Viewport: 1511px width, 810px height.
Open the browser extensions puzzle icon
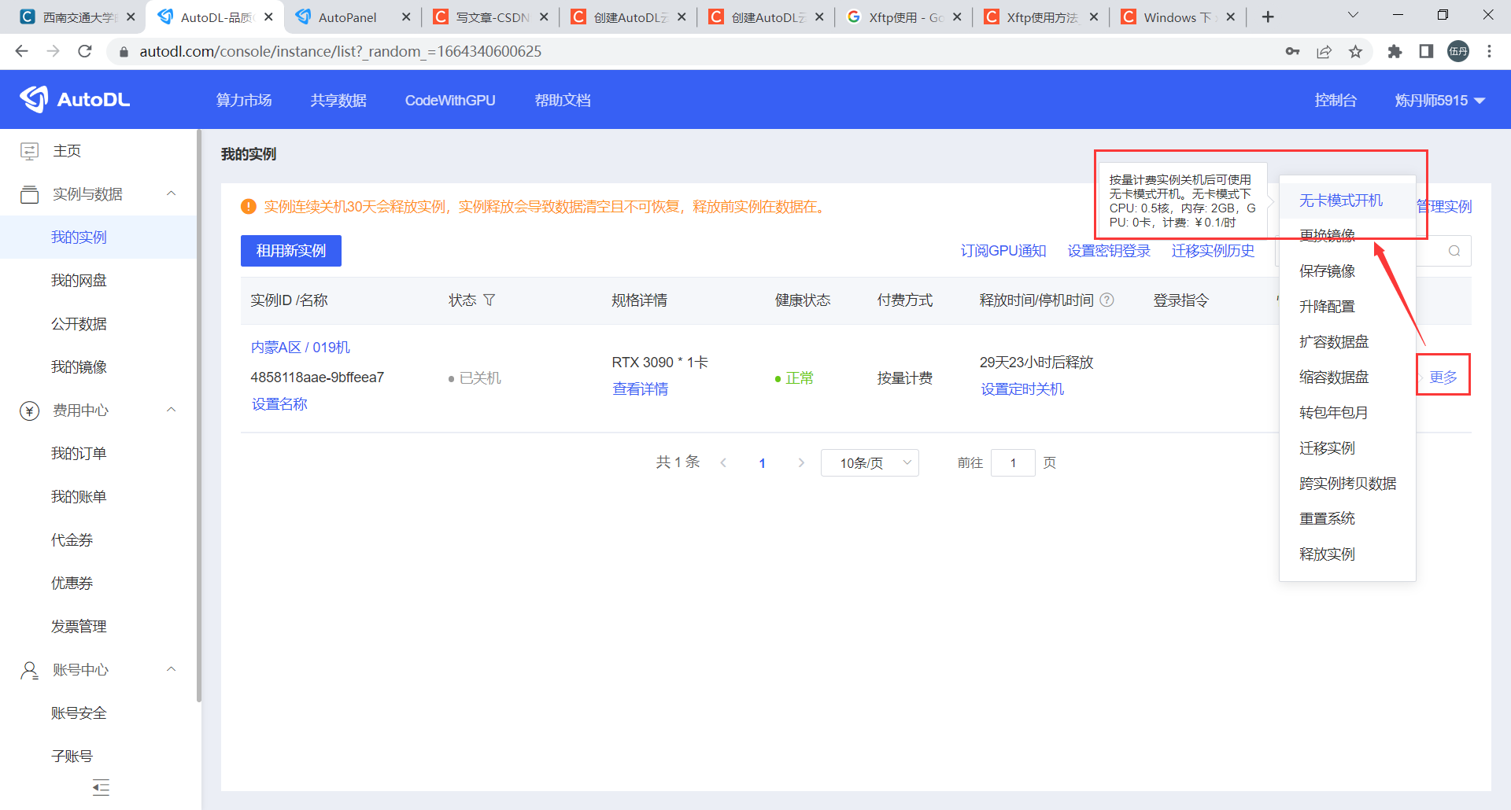pyautogui.click(x=1395, y=51)
